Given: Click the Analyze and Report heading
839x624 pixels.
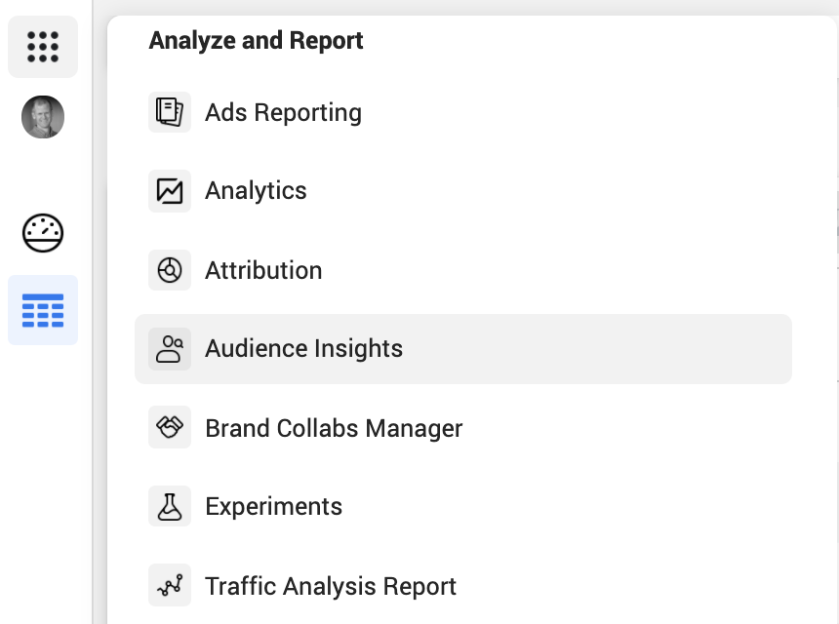Looking at the screenshot, I should [x=256, y=41].
